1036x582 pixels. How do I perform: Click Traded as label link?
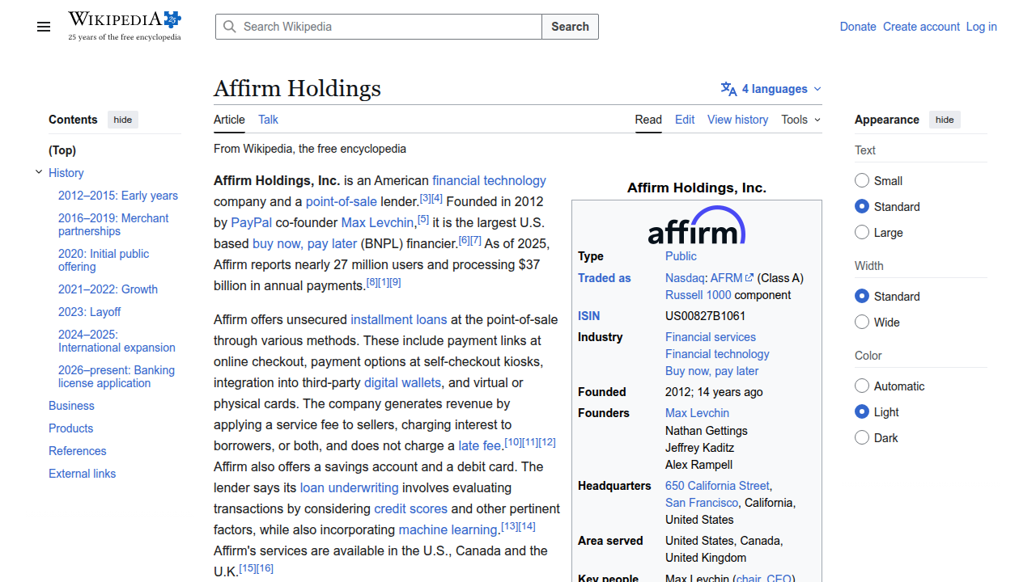tap(604, 278)
